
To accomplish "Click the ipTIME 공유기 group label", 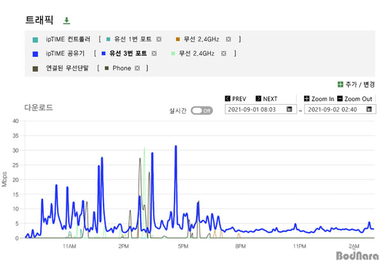I will pos(65,53).
